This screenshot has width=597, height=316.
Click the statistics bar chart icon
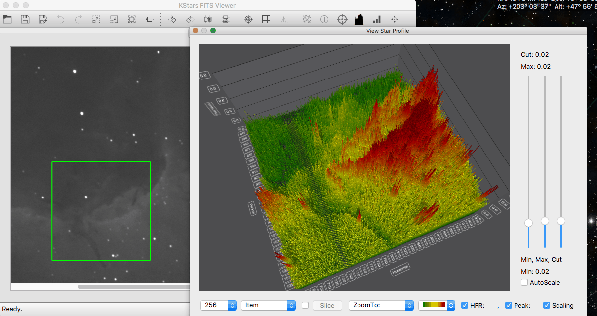[377, 19]
